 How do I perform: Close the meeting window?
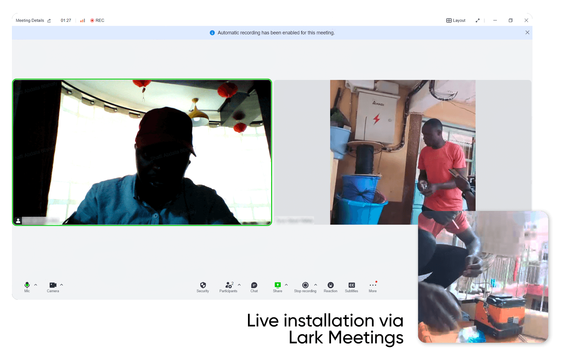526,20
